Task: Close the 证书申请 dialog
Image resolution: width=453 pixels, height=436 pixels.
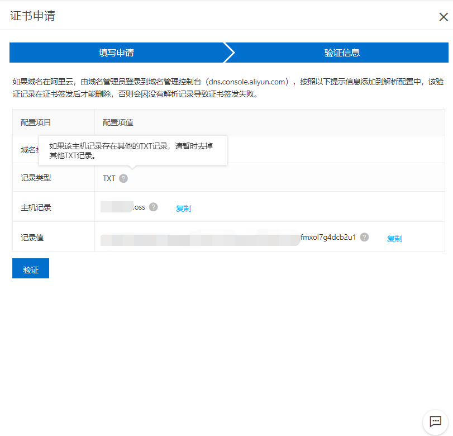Action: pos(444,17)
